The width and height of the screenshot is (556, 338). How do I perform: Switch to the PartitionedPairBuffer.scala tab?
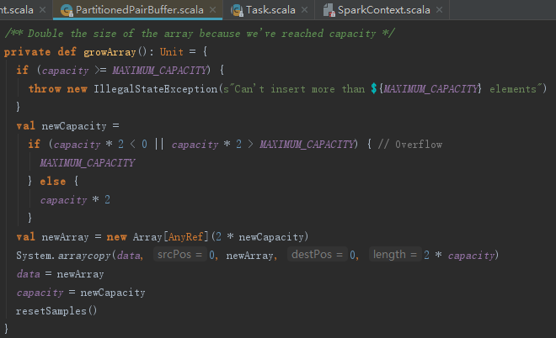[x=139, y=10]
